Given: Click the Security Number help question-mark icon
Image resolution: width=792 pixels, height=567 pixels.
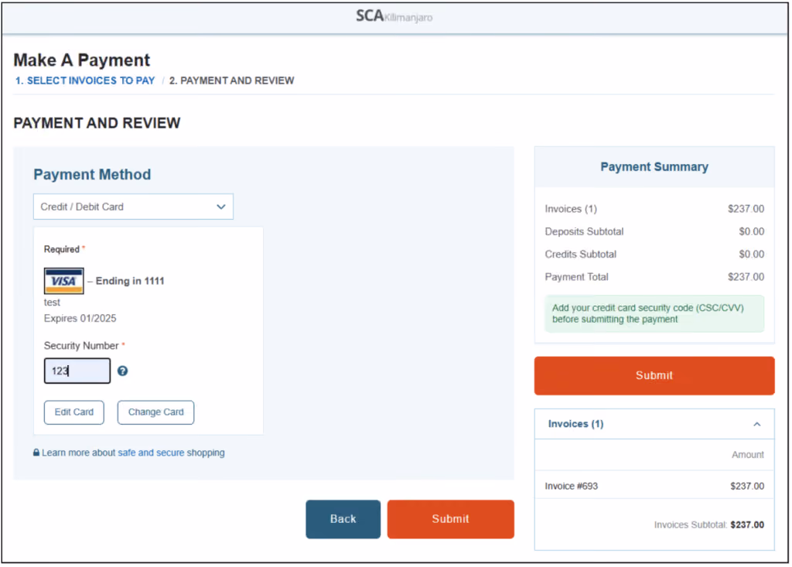Looking at the screenshot, I should pyautogui.click(x=122, y=371).
